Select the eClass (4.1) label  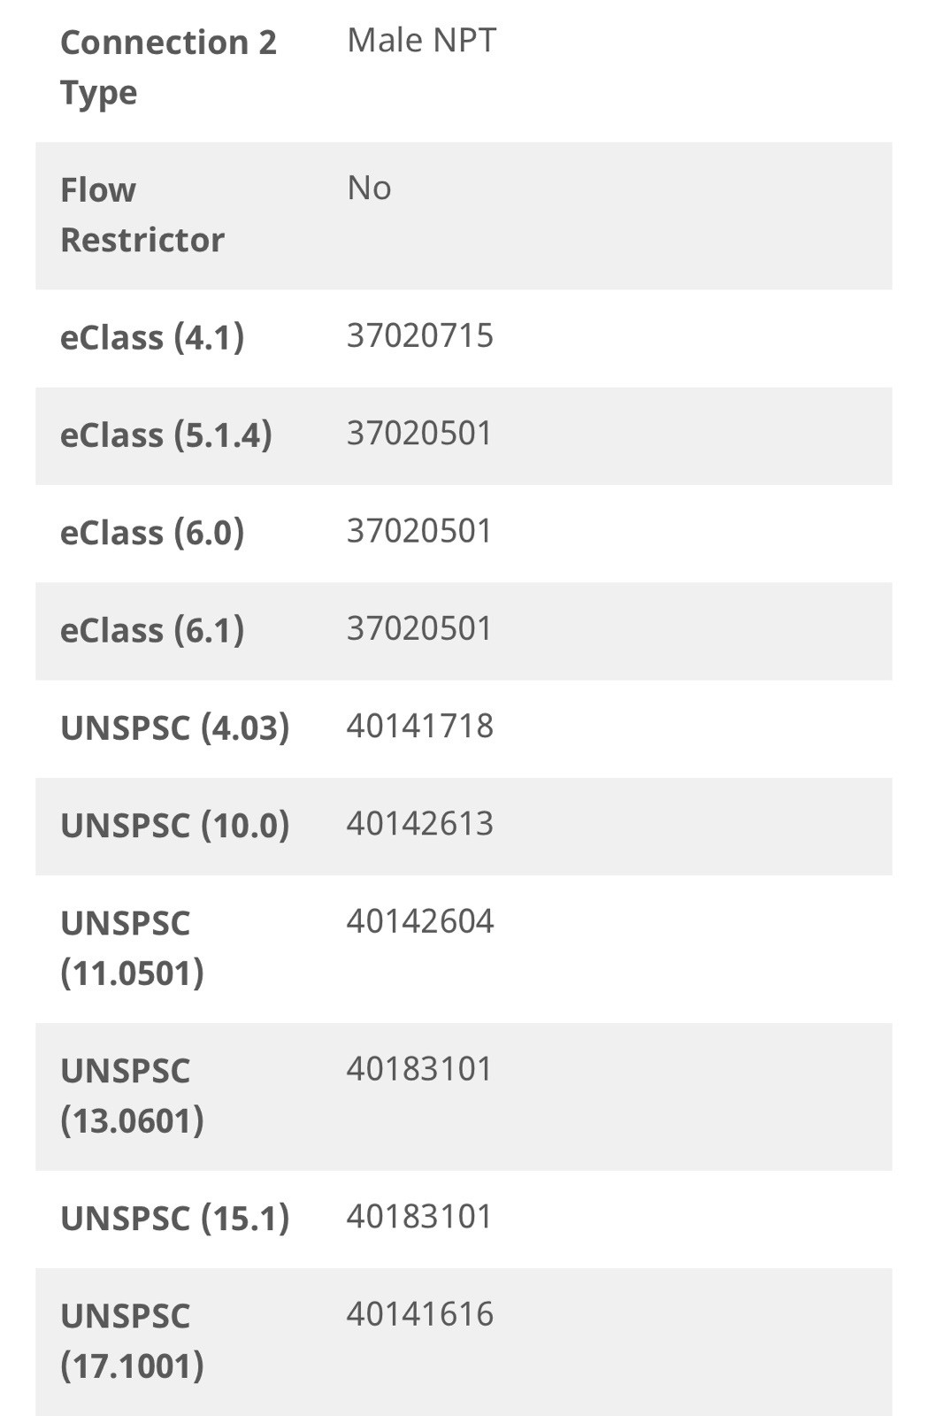pyautogui.click(x=152, y=338)
